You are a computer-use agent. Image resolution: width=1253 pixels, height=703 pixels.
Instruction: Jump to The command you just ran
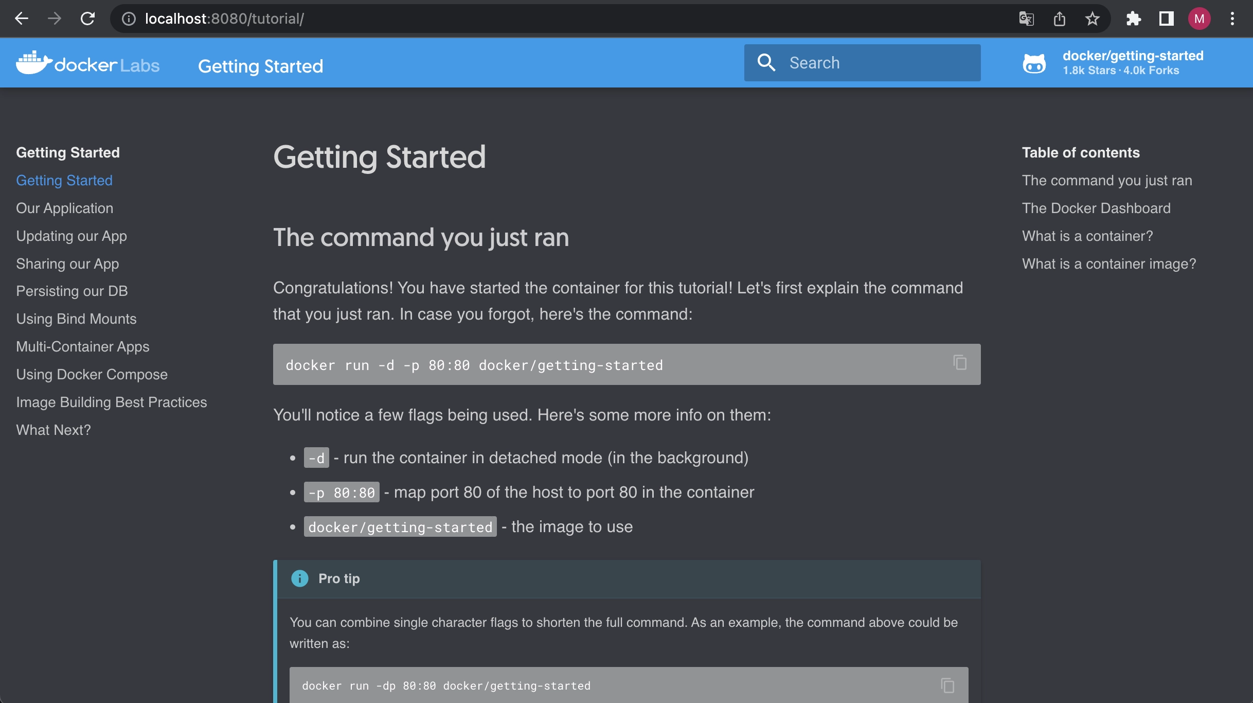coord(1107,181)
